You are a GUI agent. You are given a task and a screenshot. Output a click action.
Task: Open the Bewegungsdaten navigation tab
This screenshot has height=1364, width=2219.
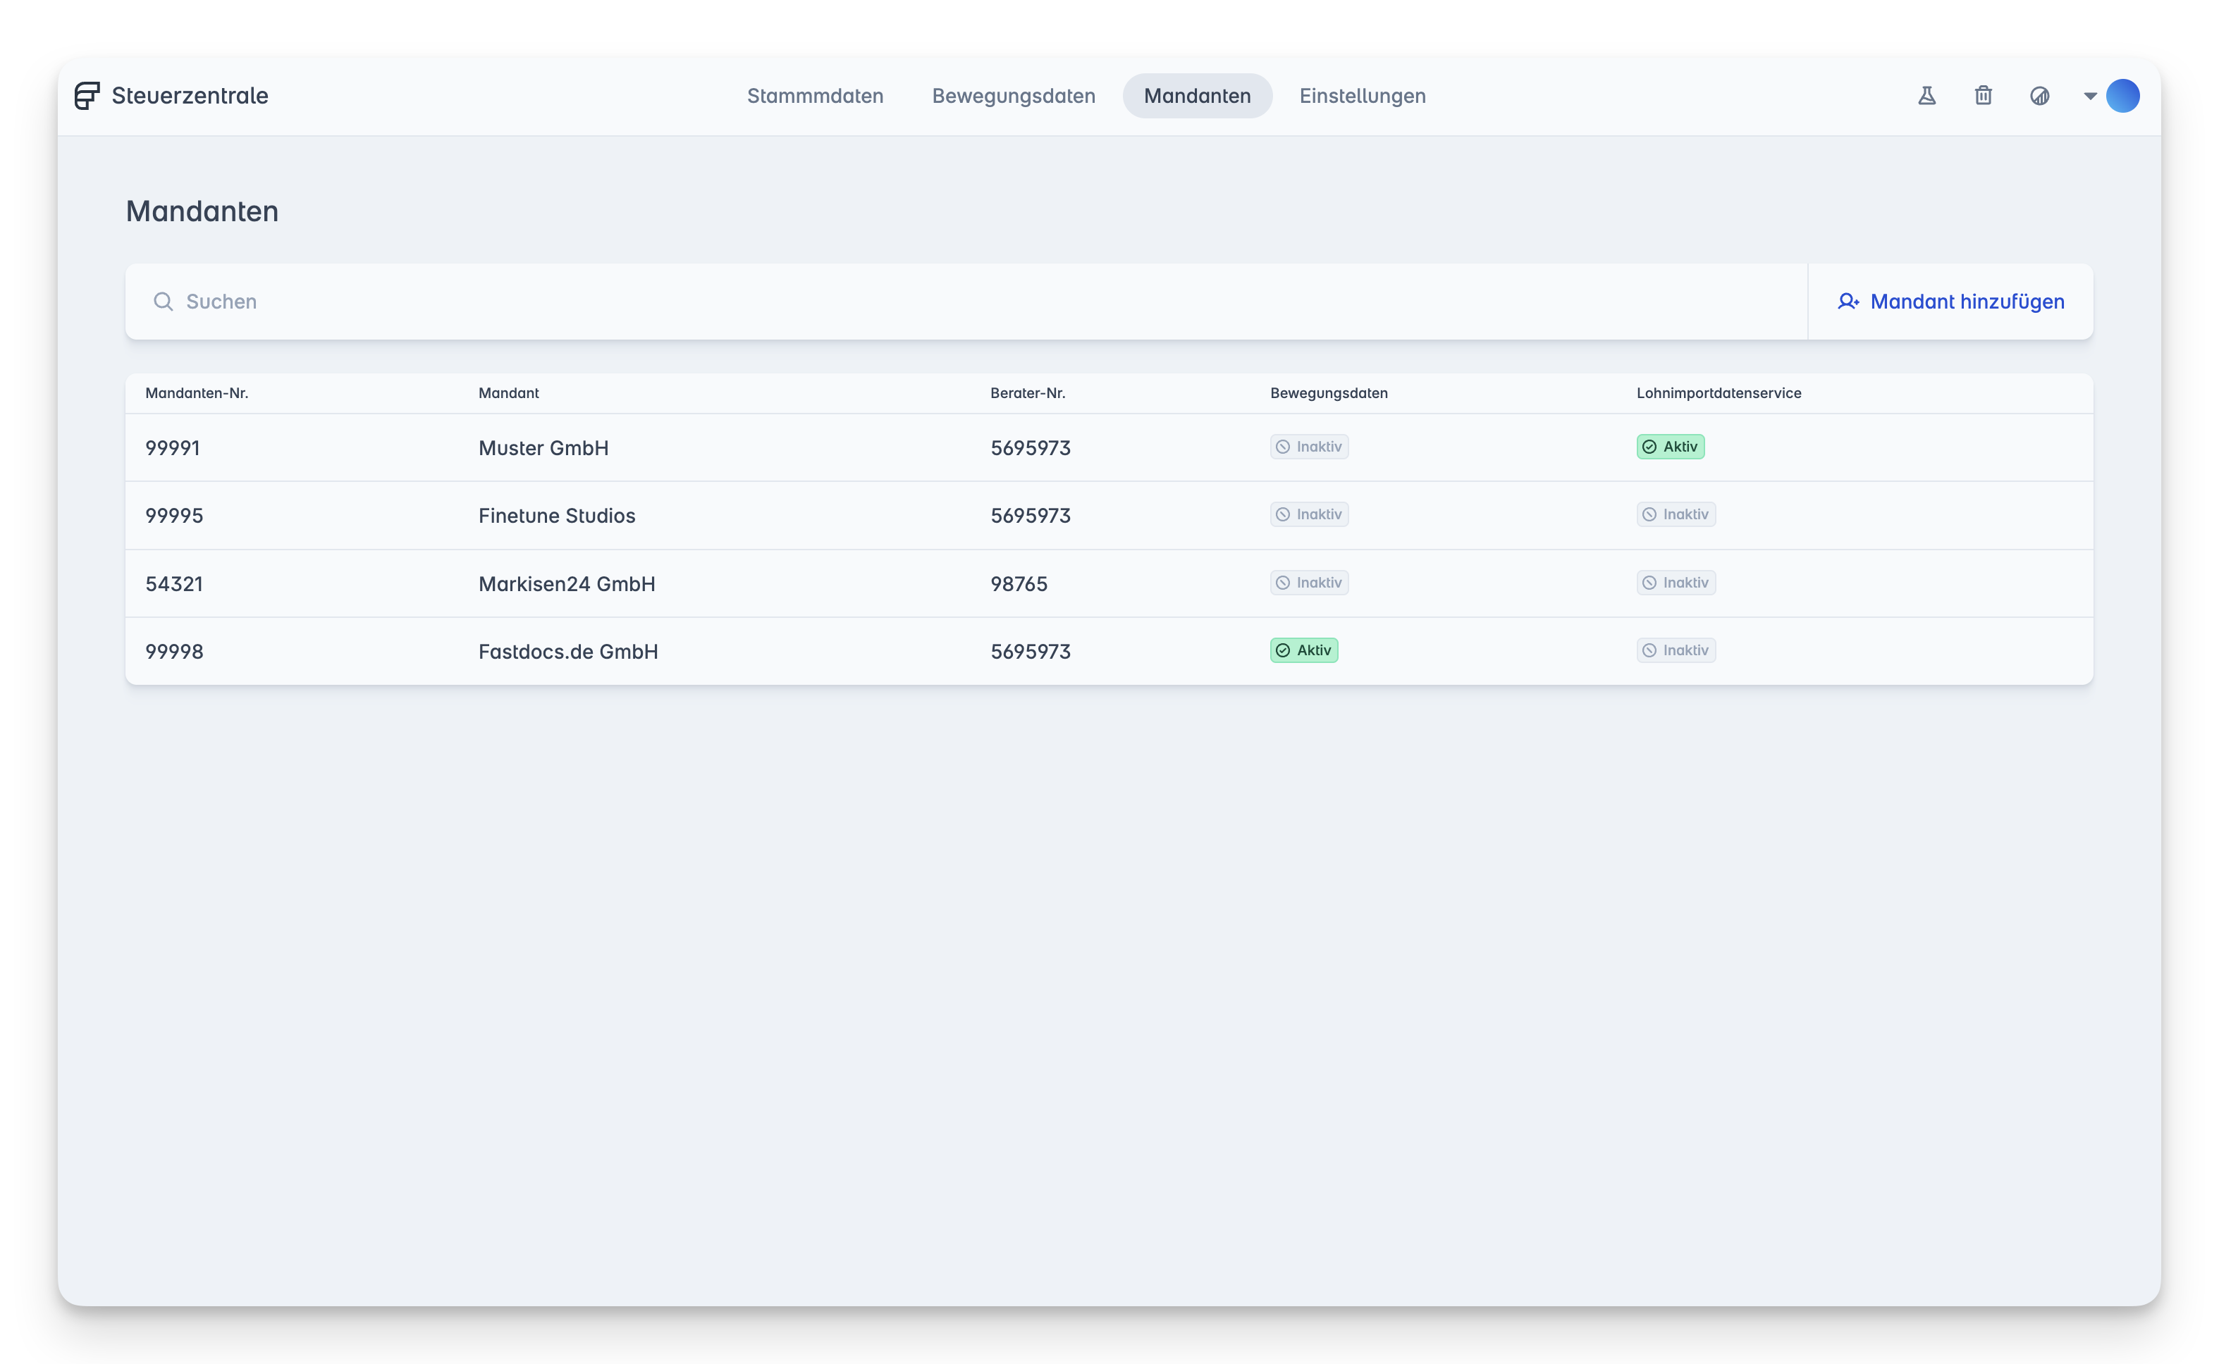coord(1014,96)
